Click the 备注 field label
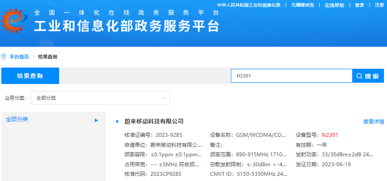The image size is (387, 181). (216, 145)
